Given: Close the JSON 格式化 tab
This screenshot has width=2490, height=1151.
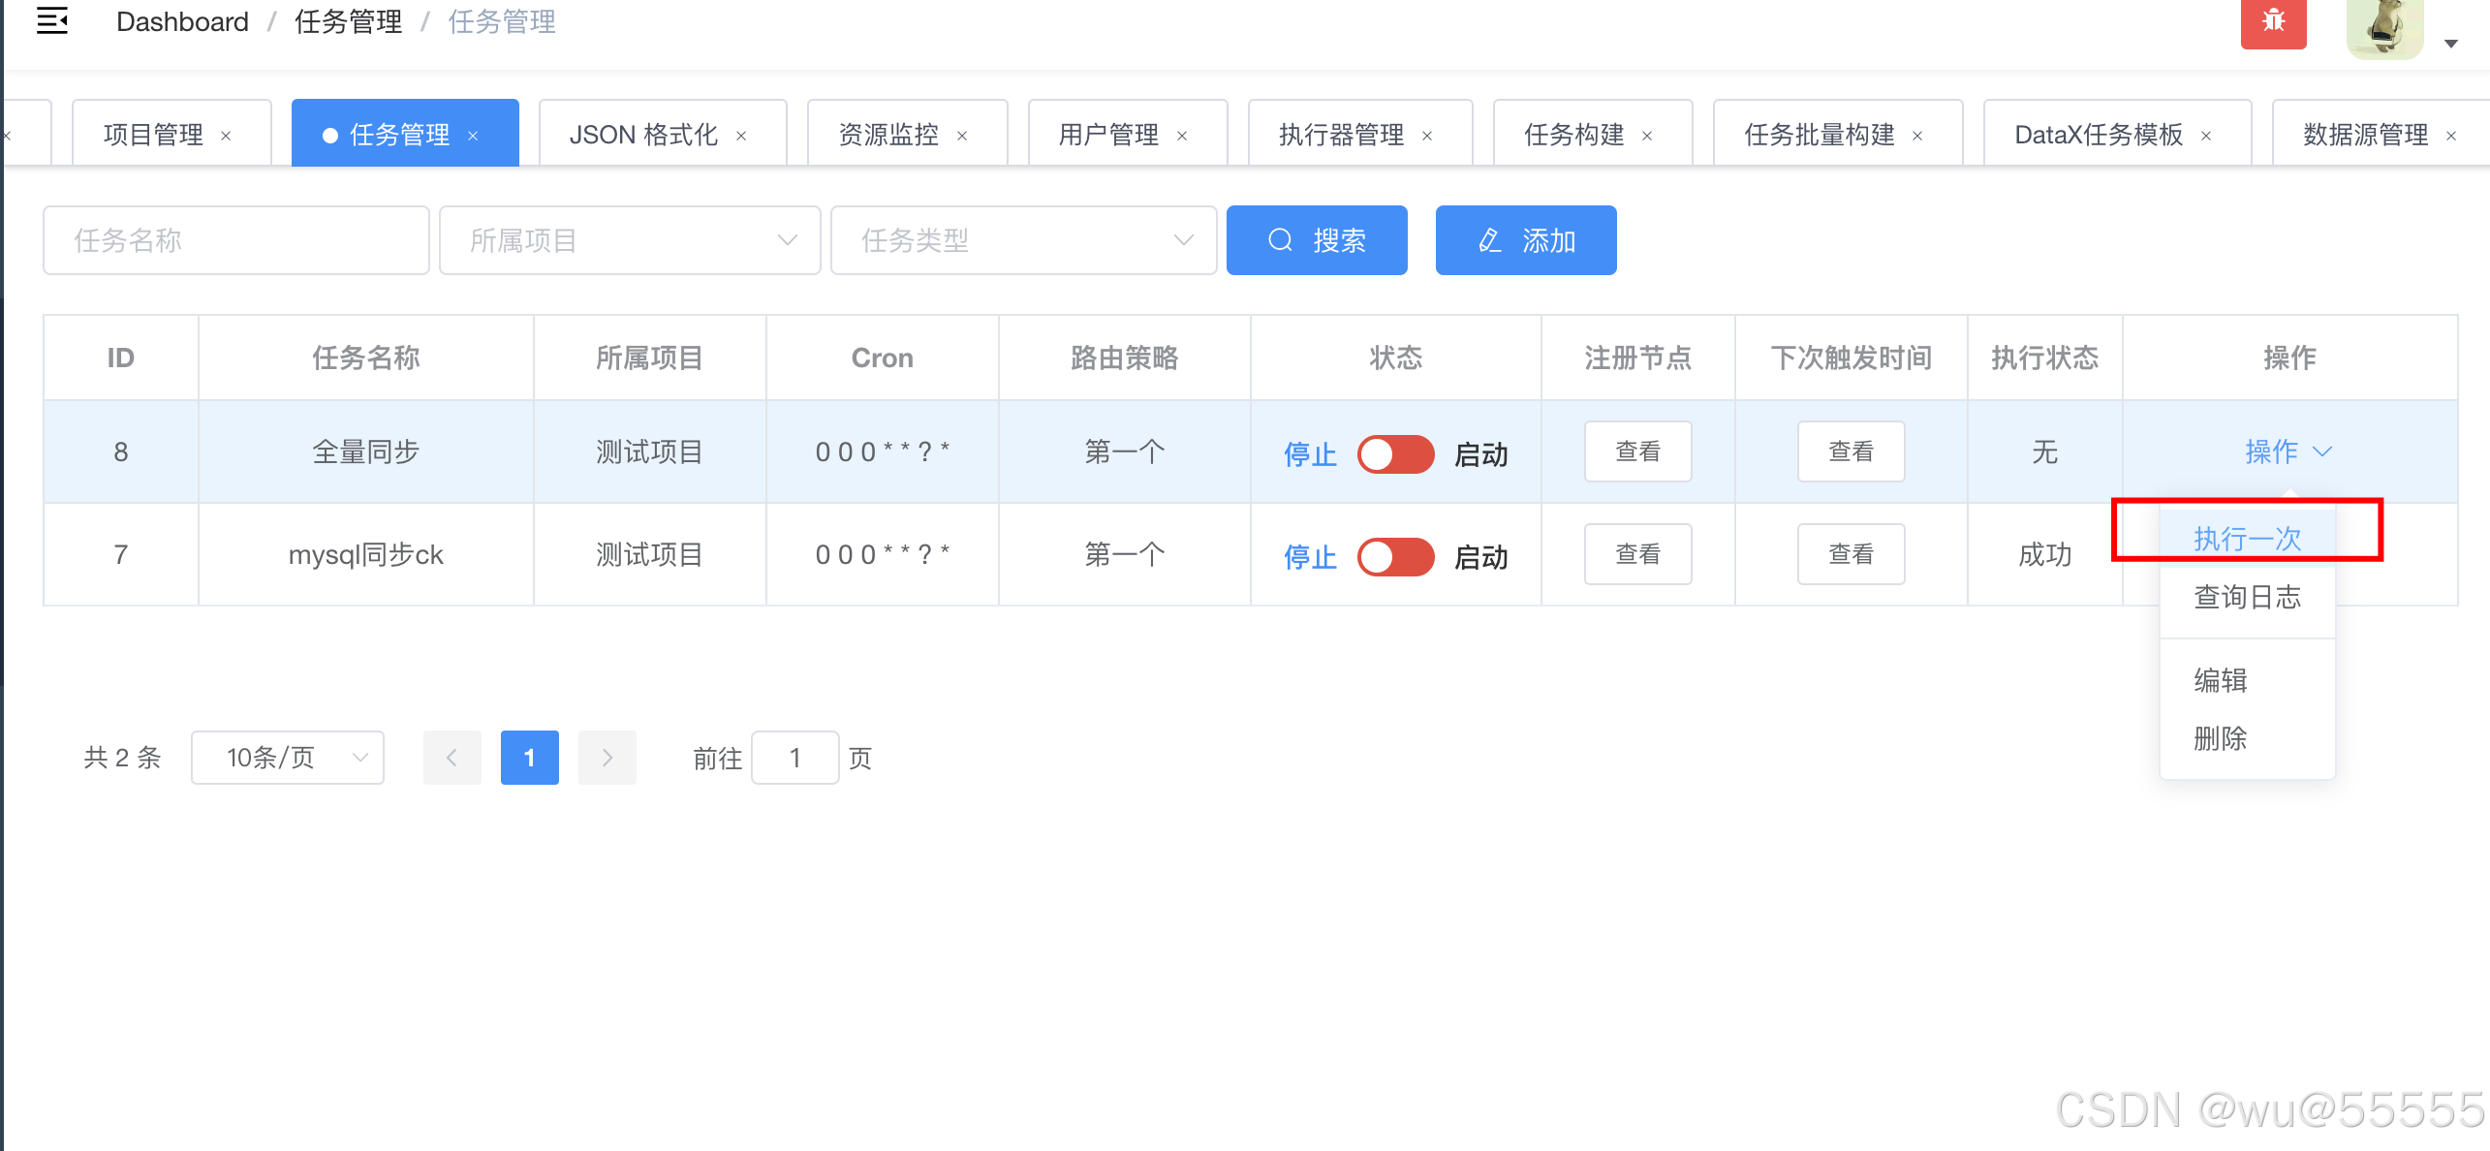Looking at the screenshot, I should click(x=741, y=136).
